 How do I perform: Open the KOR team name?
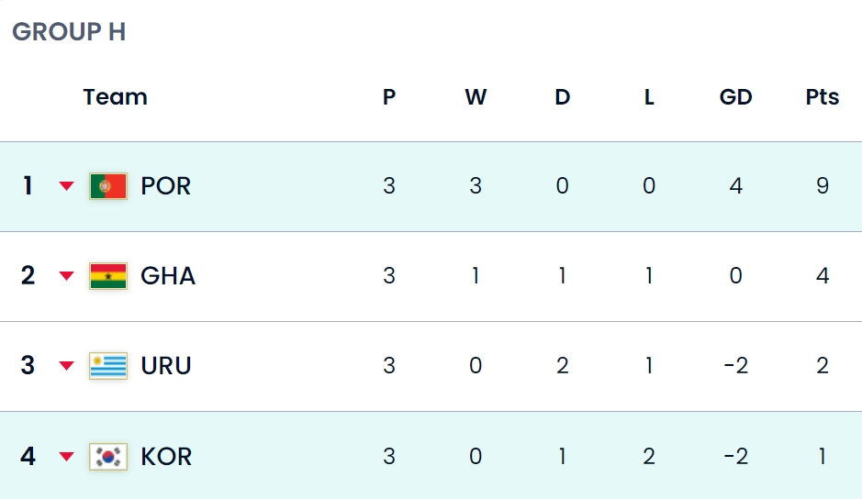pyautogui.click(x=166, y=457)
